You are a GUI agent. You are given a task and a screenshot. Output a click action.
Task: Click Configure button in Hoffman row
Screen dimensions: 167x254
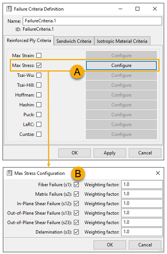121,95
